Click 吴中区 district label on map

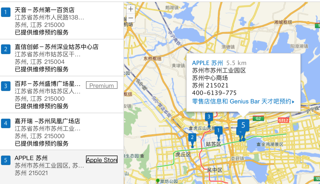pos(214,170)
